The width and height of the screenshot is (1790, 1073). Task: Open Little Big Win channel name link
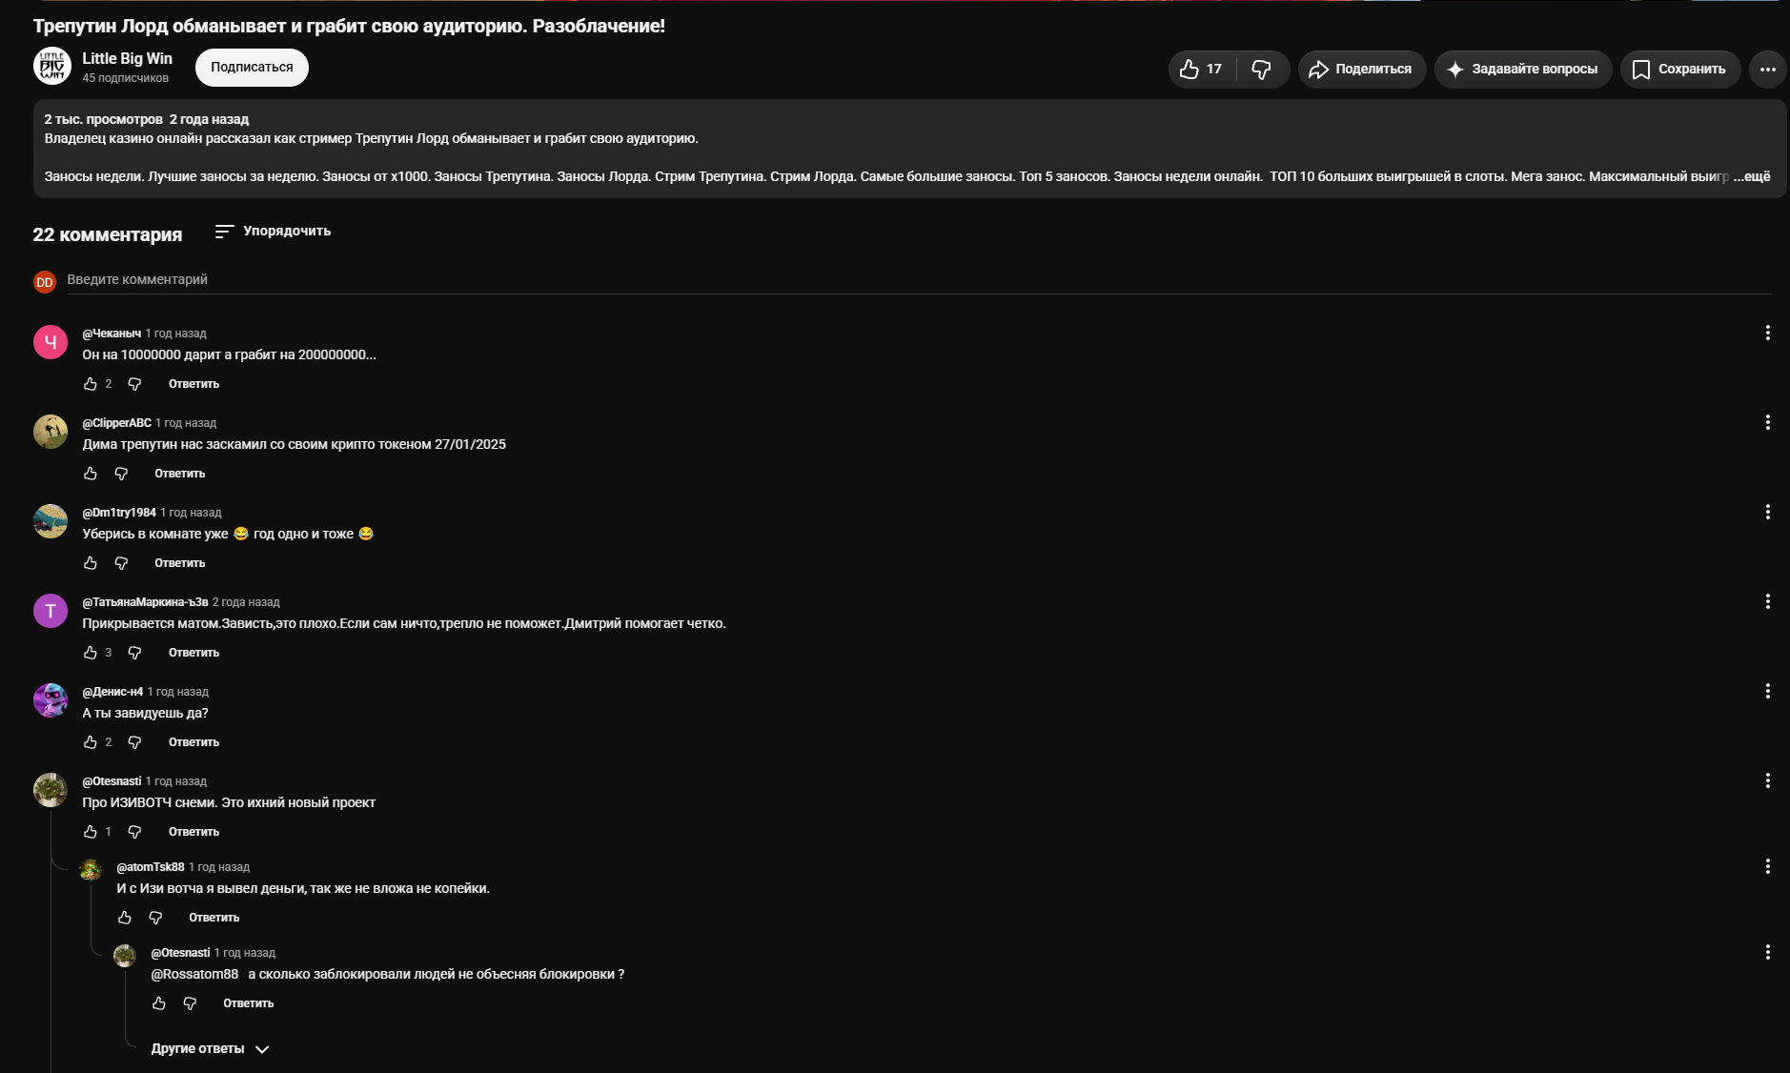click(127, 58)
